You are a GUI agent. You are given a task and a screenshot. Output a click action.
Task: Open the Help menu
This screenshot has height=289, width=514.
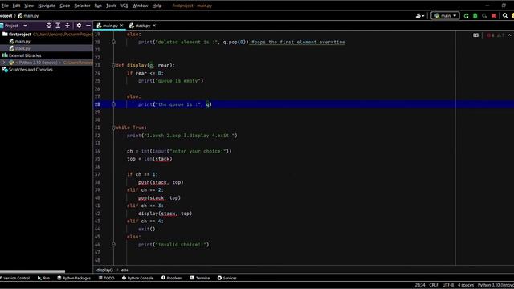click(157, 6)
